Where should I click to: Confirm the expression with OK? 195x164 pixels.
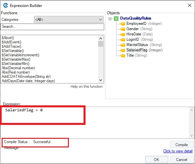point(157,160)
